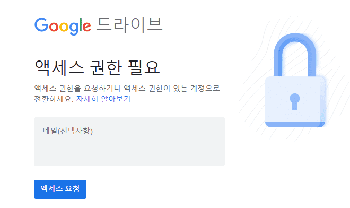Click the 드라이브 product name text
Viewport: 350px width, 208px height.
pos(129,24)
